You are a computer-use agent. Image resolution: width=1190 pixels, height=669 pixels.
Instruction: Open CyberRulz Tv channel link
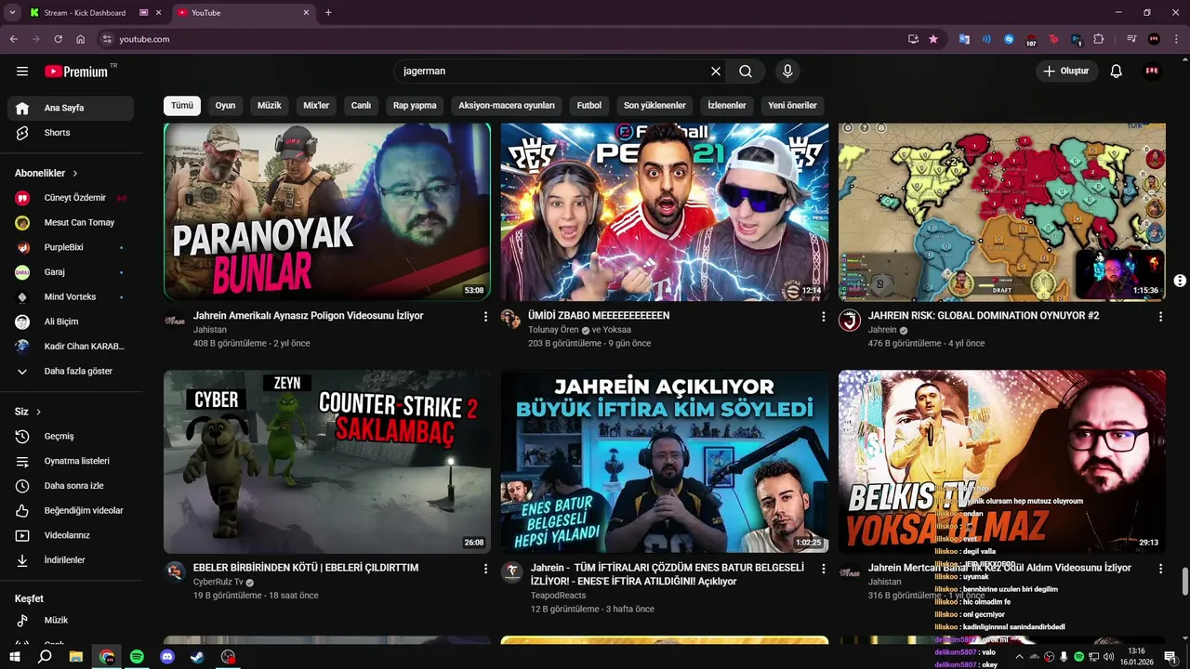(218, 583)
